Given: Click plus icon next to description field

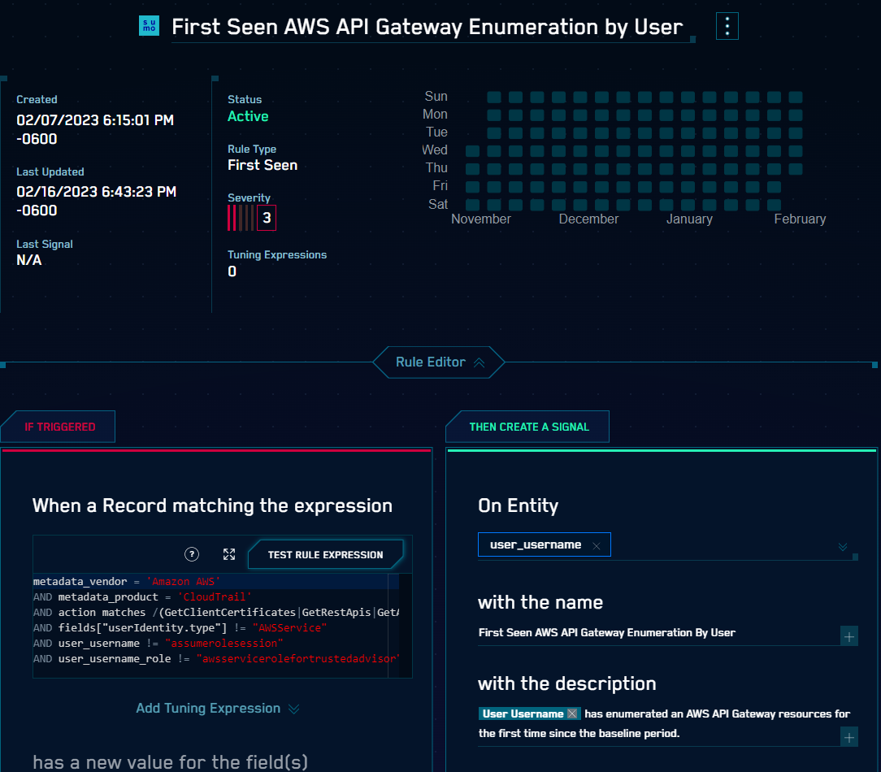Looking at the screenshot, I should (x=848, y=737).
